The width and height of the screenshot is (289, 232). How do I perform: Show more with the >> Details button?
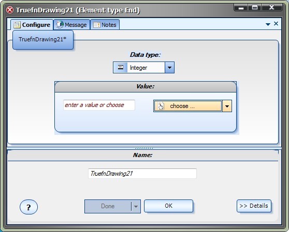pyautogui.click(x=254, y=206)
